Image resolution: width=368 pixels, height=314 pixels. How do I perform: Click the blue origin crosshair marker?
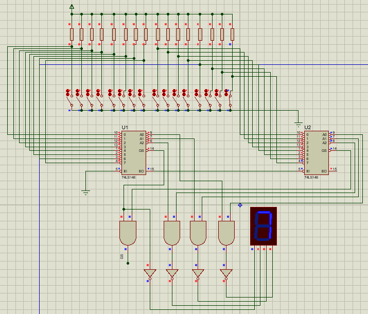pos(240,205)
